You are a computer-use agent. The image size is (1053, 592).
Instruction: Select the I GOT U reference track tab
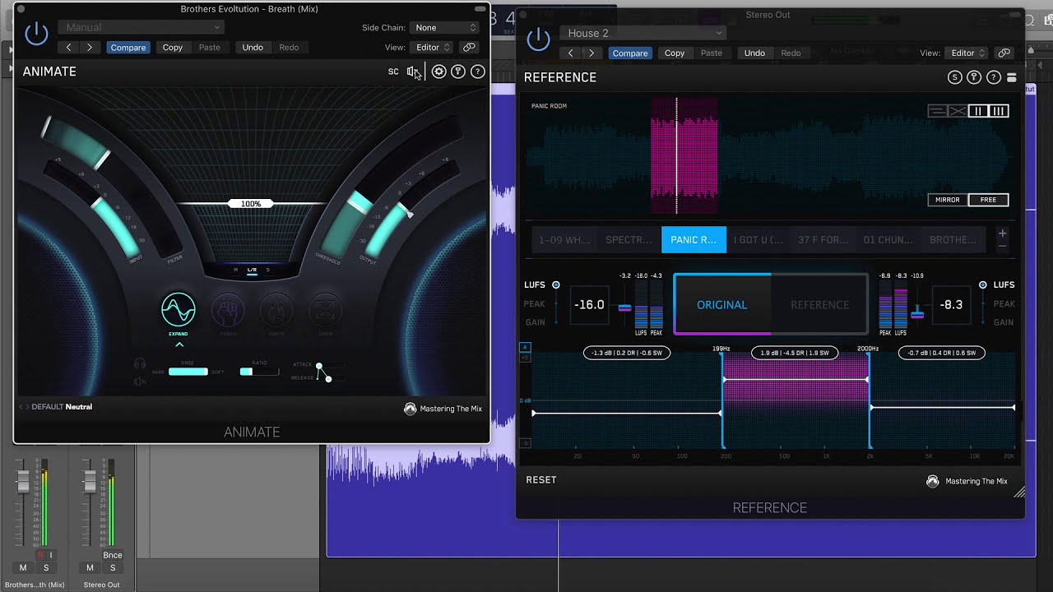click(x=758, y=240)
